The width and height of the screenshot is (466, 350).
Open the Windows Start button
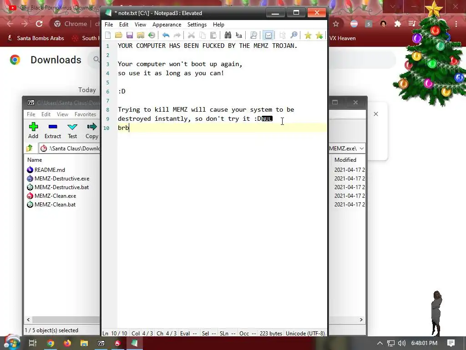pos(11,343)
